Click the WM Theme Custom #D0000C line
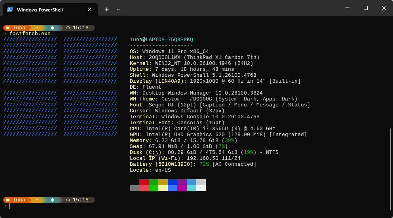Screen dimensions: 393x218 tap(214, 99)
